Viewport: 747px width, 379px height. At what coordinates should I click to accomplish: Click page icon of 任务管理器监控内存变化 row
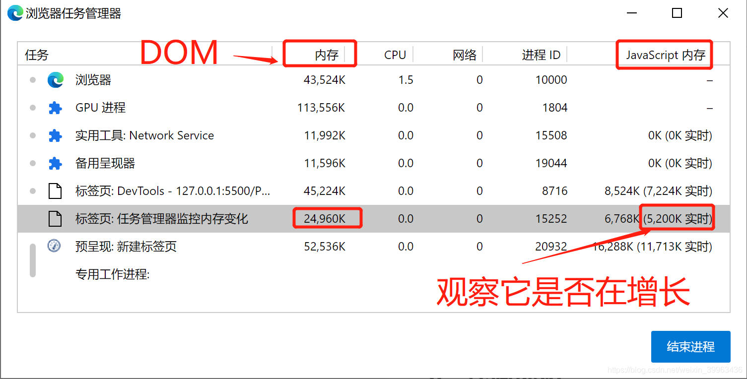tap(55, 219)
